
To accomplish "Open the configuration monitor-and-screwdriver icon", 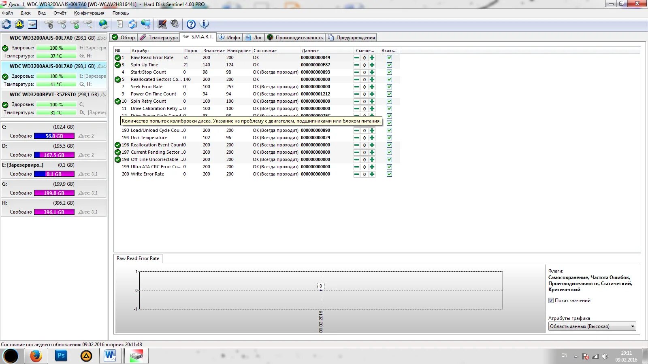I will (162, 24).
